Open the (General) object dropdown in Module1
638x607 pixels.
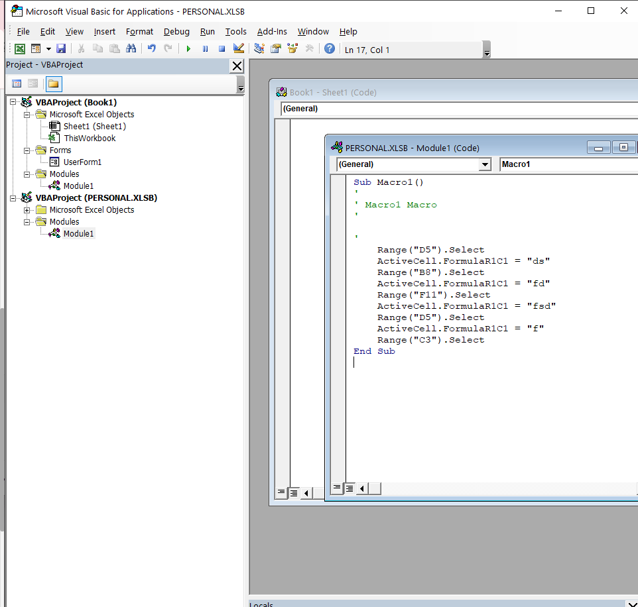(485, 164)
